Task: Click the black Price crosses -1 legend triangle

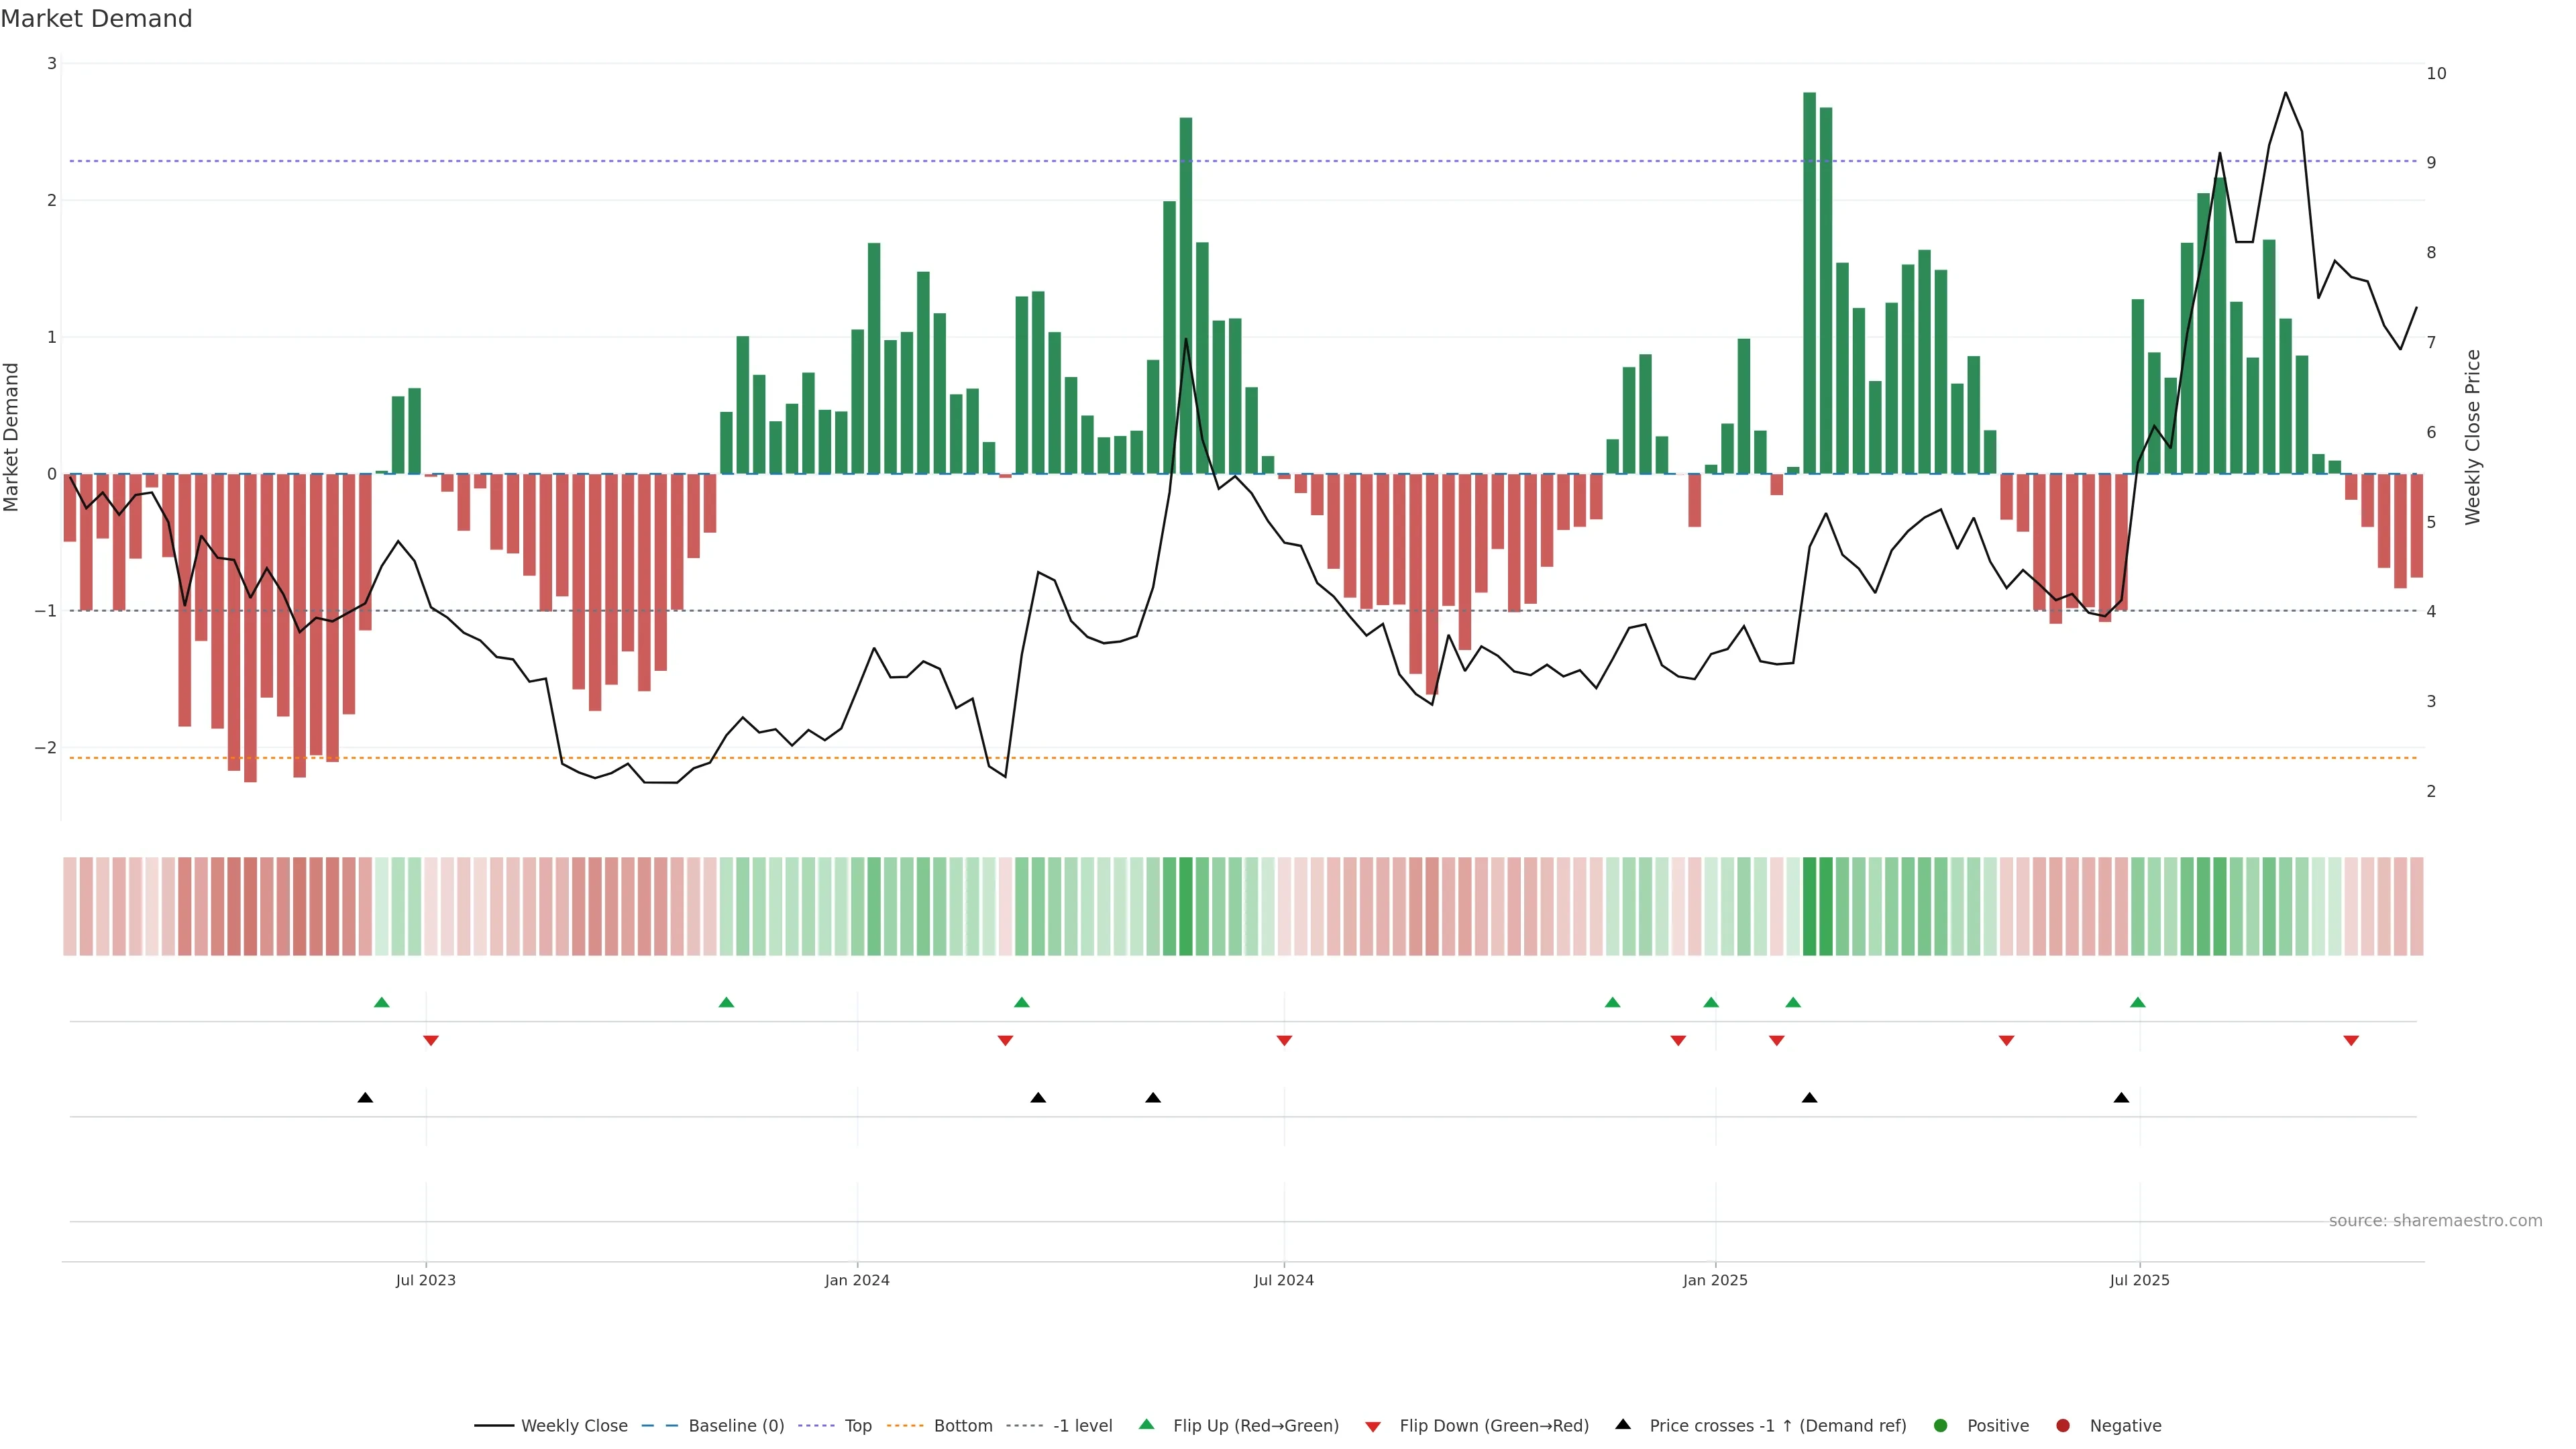Action: [1623, 1424]
